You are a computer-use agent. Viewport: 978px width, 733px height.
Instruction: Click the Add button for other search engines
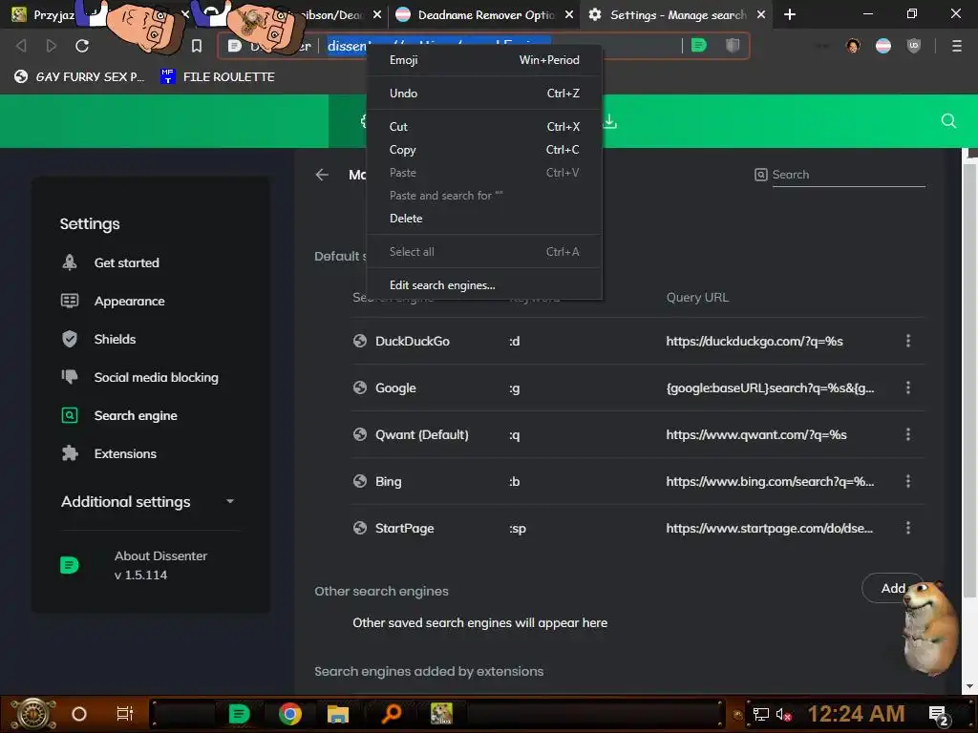pyautogui.click(x=893, y=588)
